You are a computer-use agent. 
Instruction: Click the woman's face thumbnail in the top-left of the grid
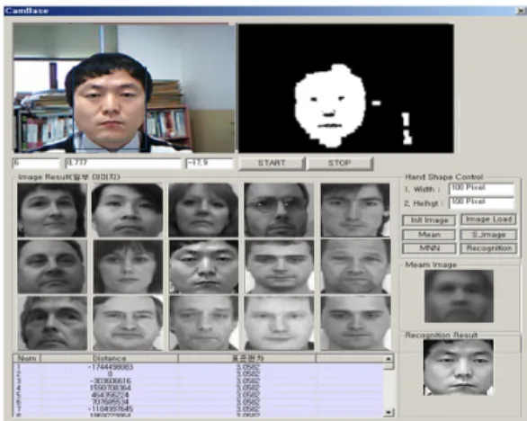click(52, 210)
